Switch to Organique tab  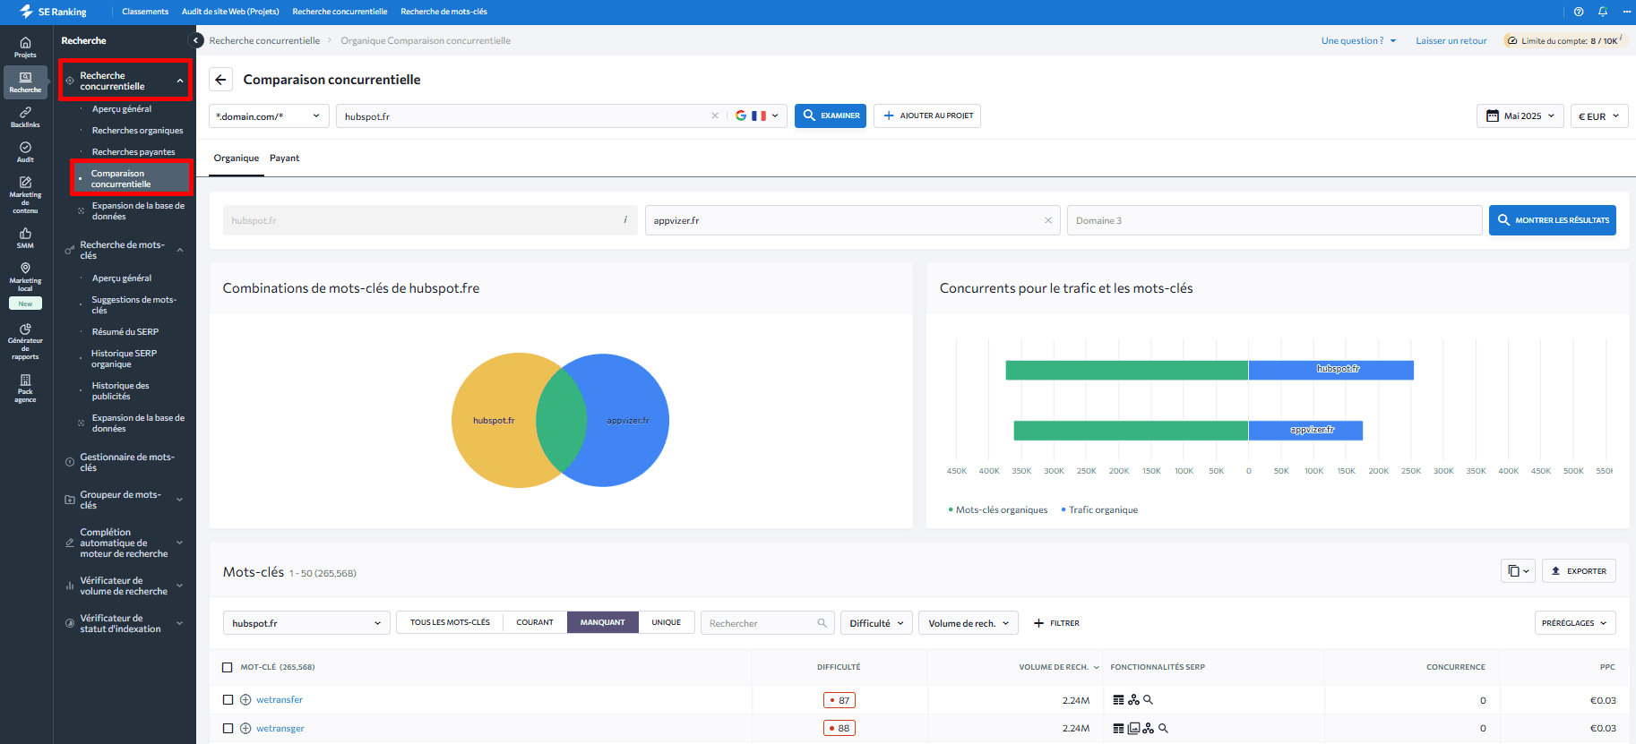coord(237,158)
